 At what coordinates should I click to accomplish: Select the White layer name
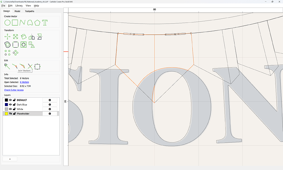click(x=20, y=109)
